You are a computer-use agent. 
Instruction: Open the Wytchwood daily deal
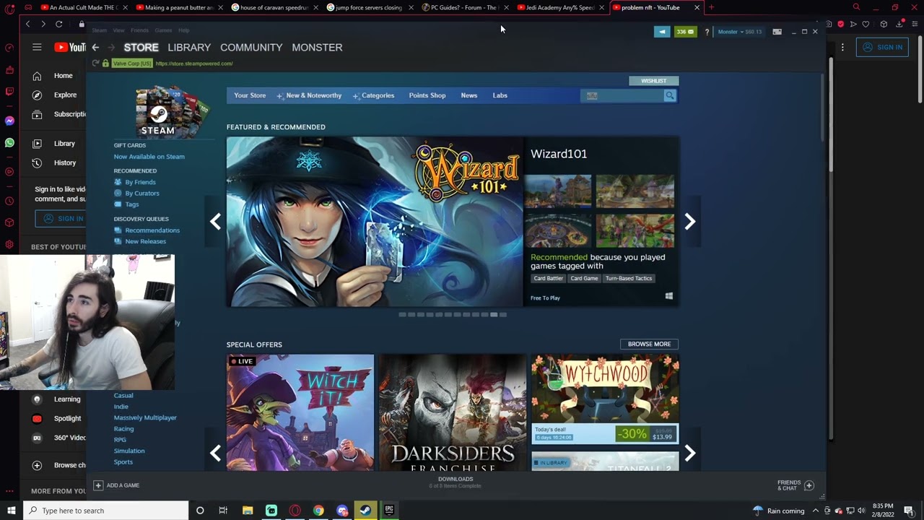pos(605,399)
